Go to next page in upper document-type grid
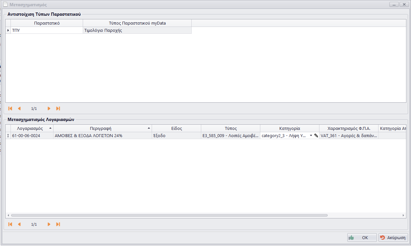This screenshot has height=246, width=411. click(49, 109)
